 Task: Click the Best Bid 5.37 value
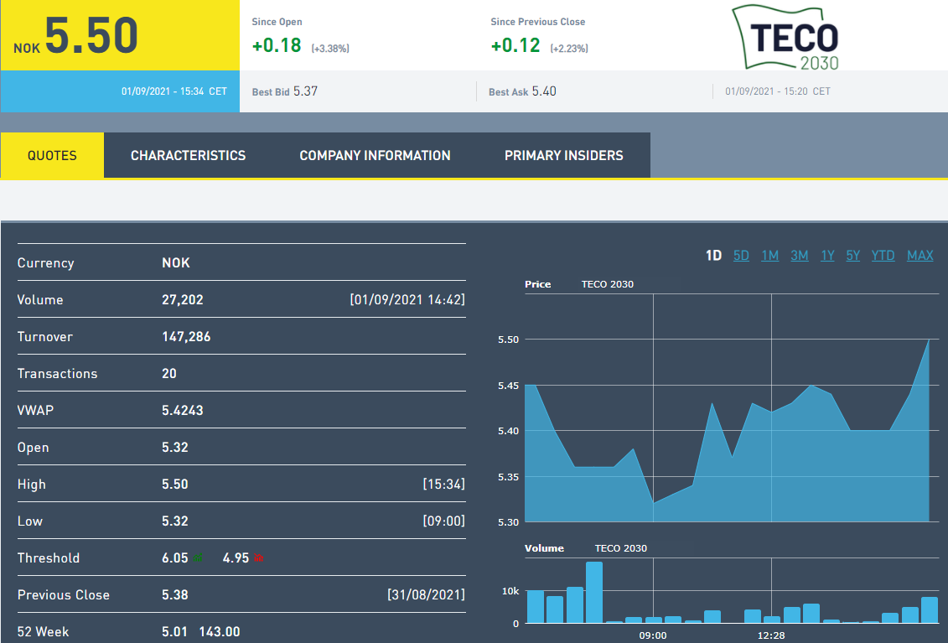click(305, 91)
